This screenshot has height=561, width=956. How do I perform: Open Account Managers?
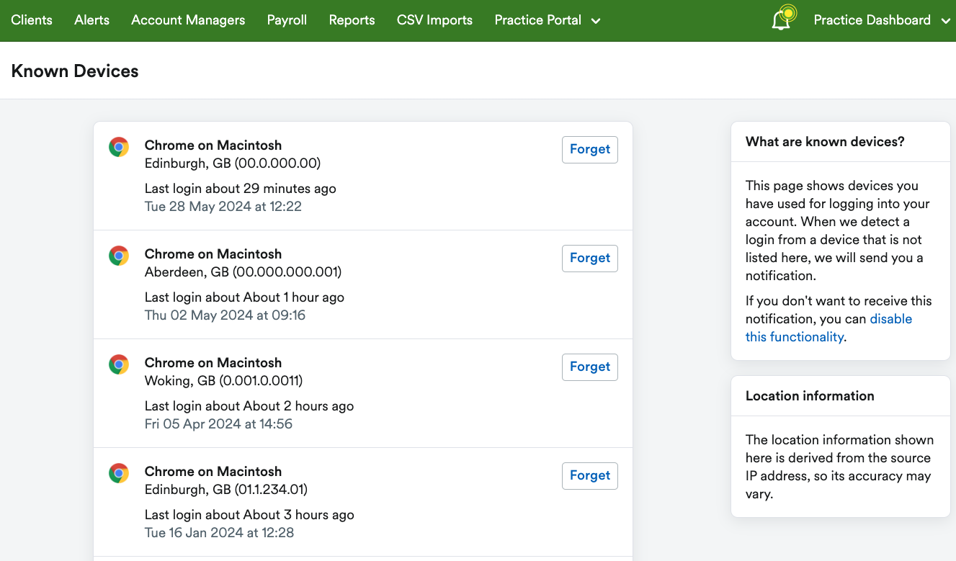tap(187, 20)
